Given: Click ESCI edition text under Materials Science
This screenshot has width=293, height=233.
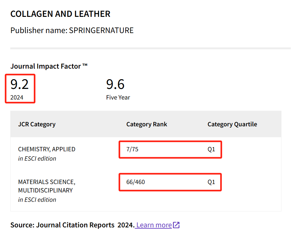Looking at the screenshot, I should click(37, 200).
